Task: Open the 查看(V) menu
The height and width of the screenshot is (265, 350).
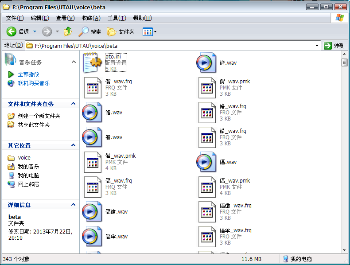Action: point(66,18)
